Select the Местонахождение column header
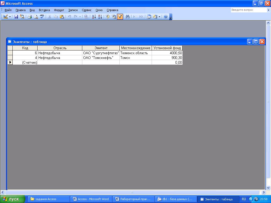Screen dimensions: 271x203 click(x=136, y=48)
